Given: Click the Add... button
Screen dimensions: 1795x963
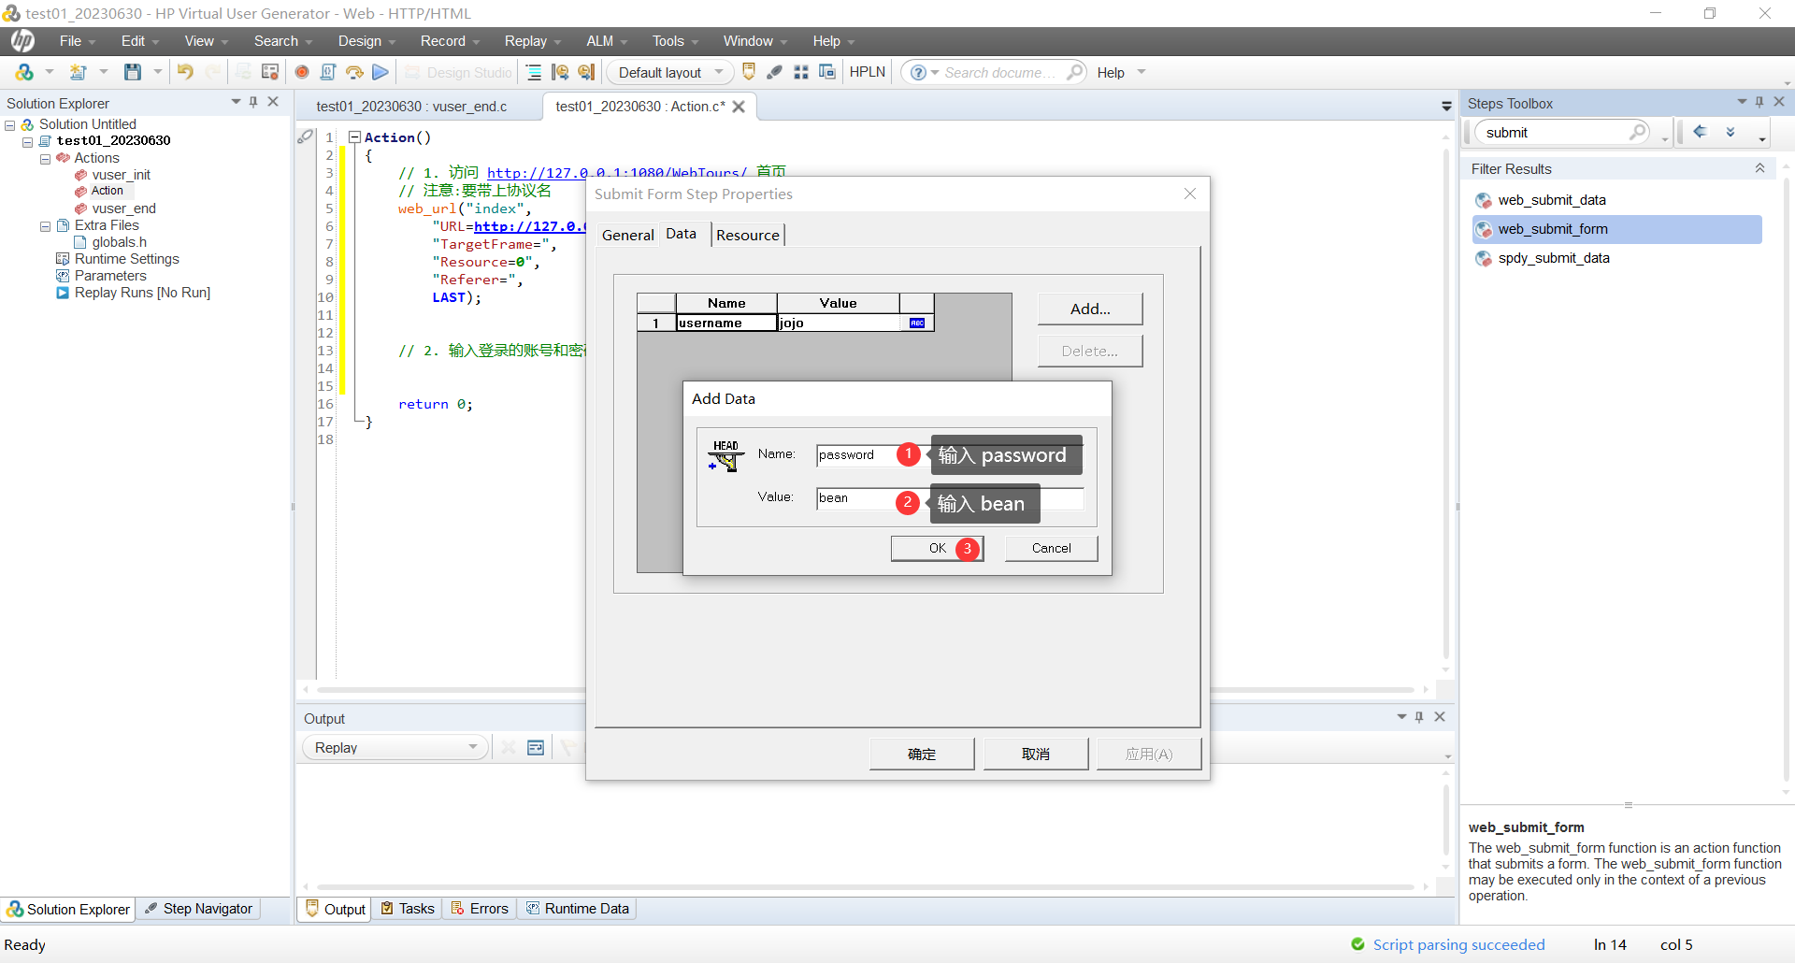Looking at the screenshot, I should pyautogui.click(x=1090, y=309).
